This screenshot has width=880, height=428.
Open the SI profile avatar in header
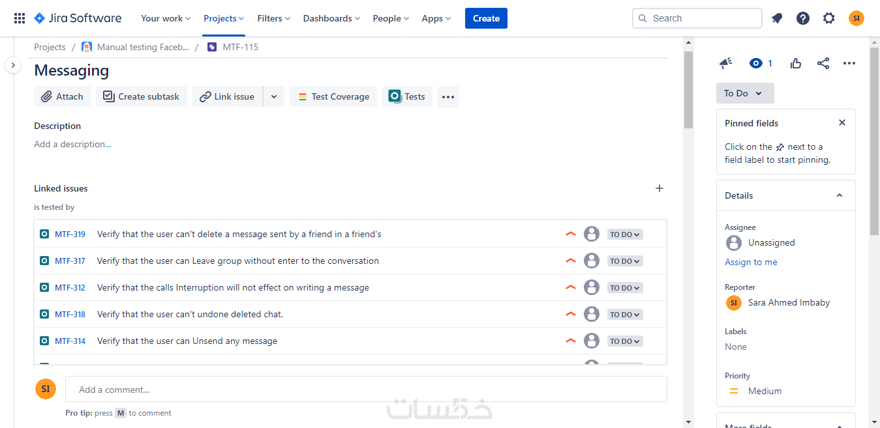click(x=857, y=18)
